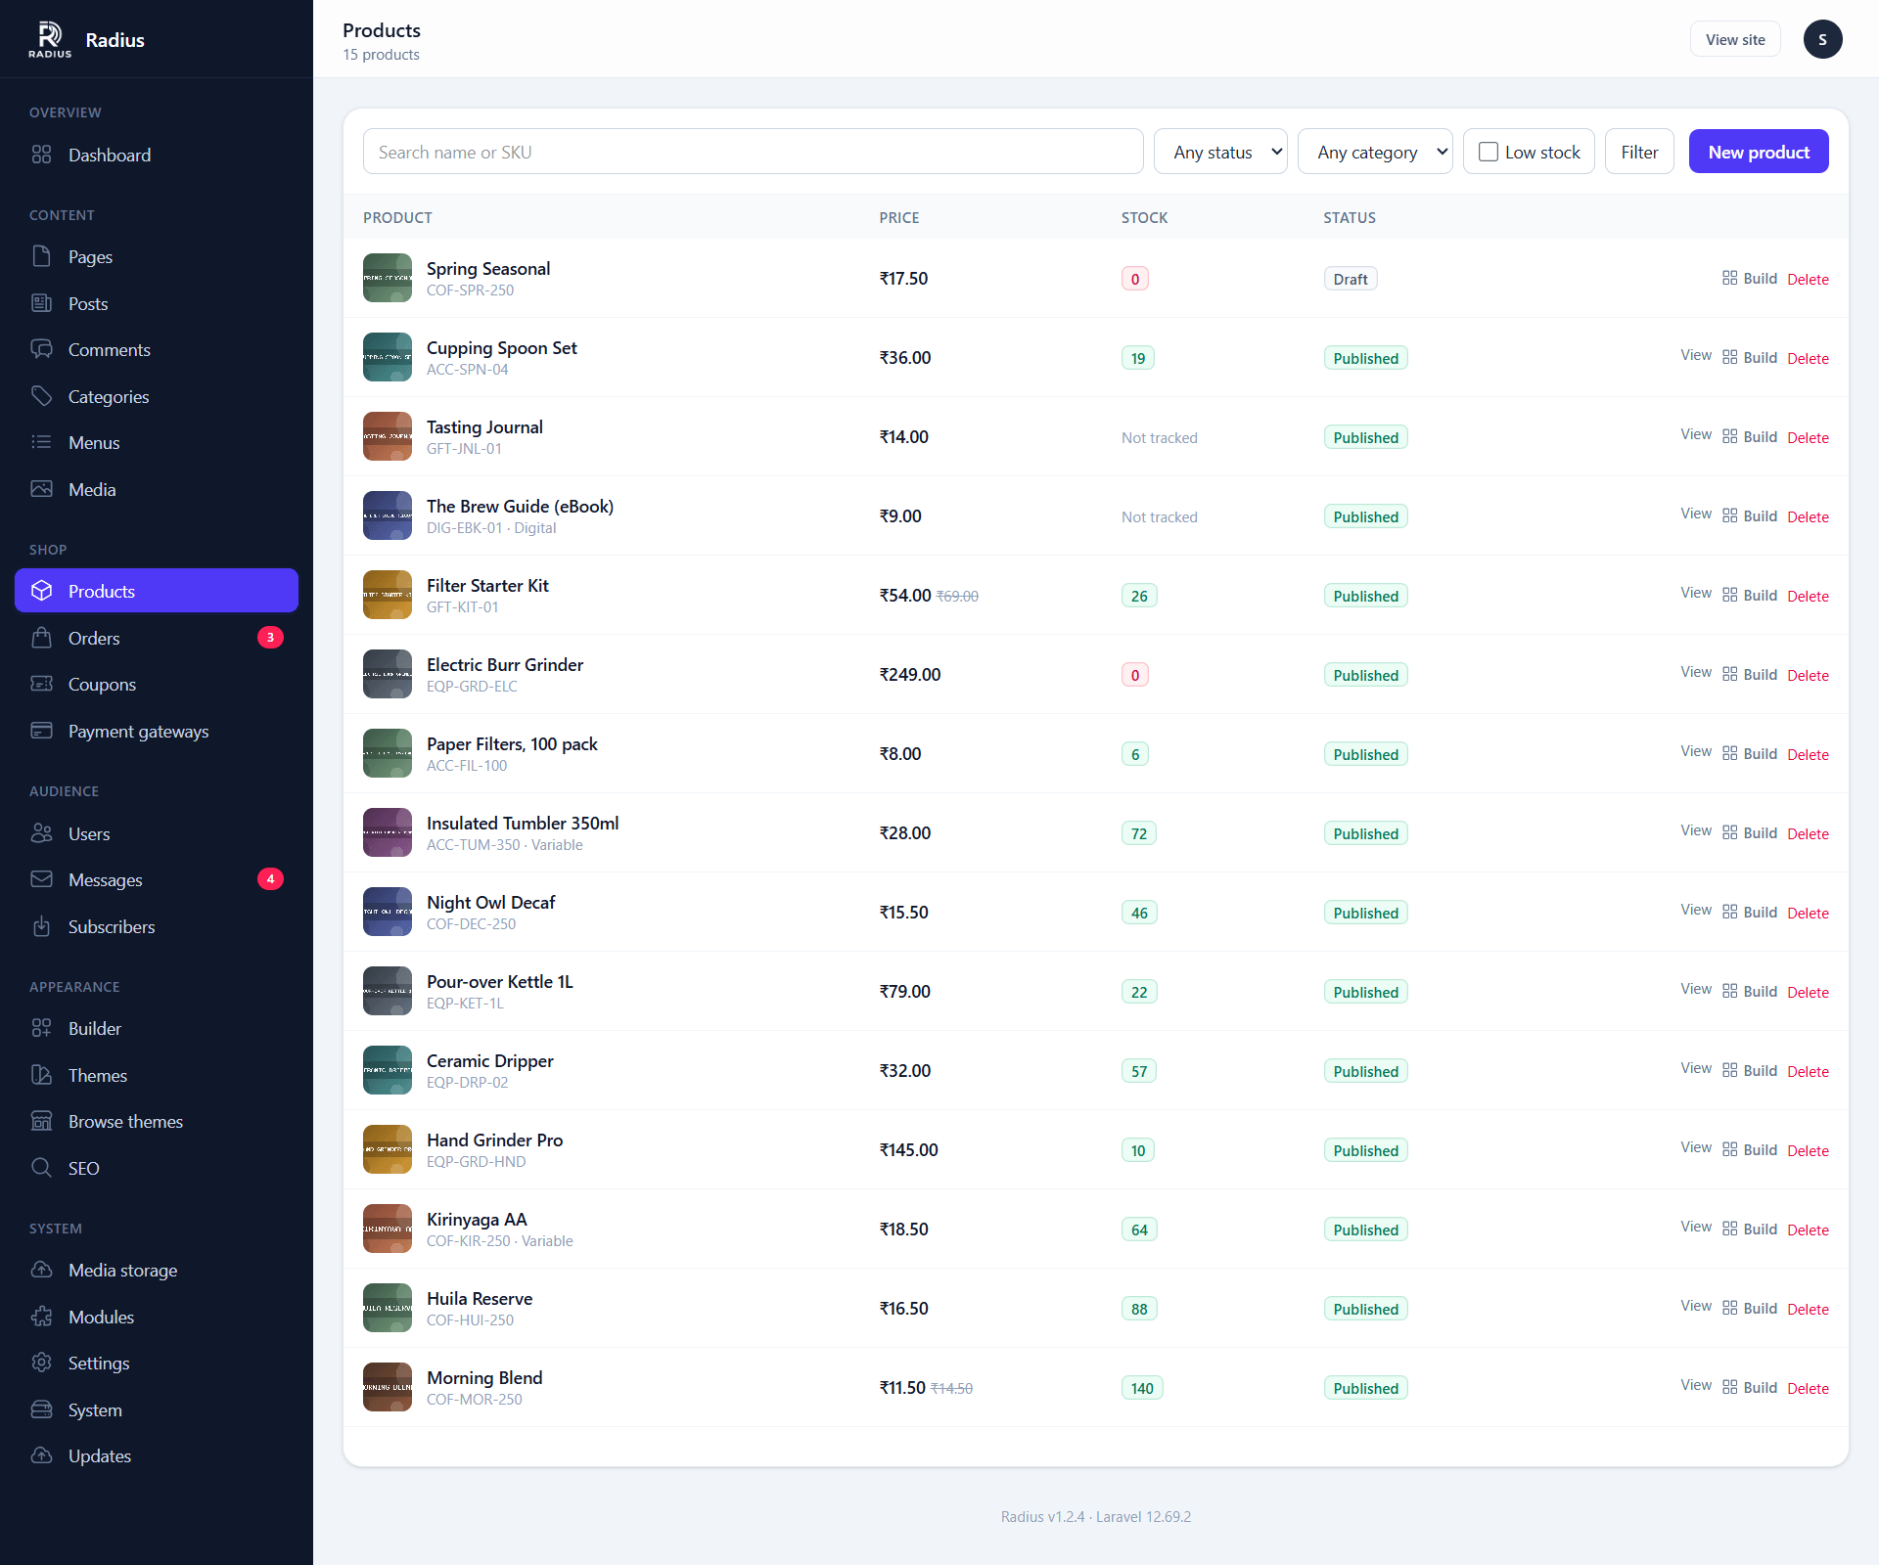Click the Morning Blend product thumbnail
The height and width of the screenshot is (1565, 1879).
[x=388, y=1387]
